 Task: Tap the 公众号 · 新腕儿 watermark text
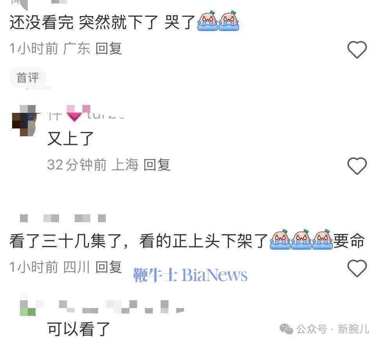coord(333,329)
